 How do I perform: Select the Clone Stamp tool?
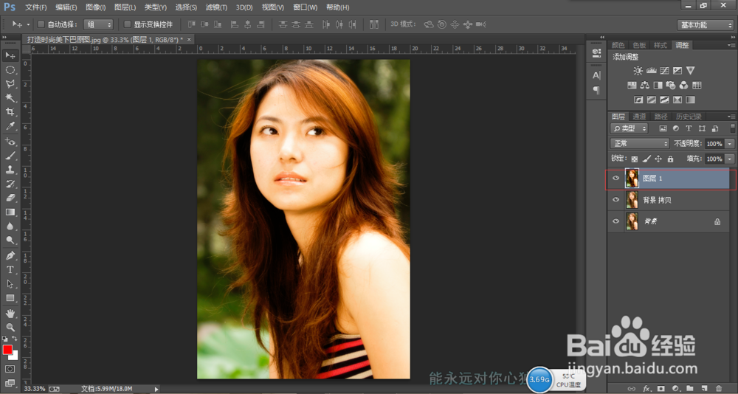point(10,170)
